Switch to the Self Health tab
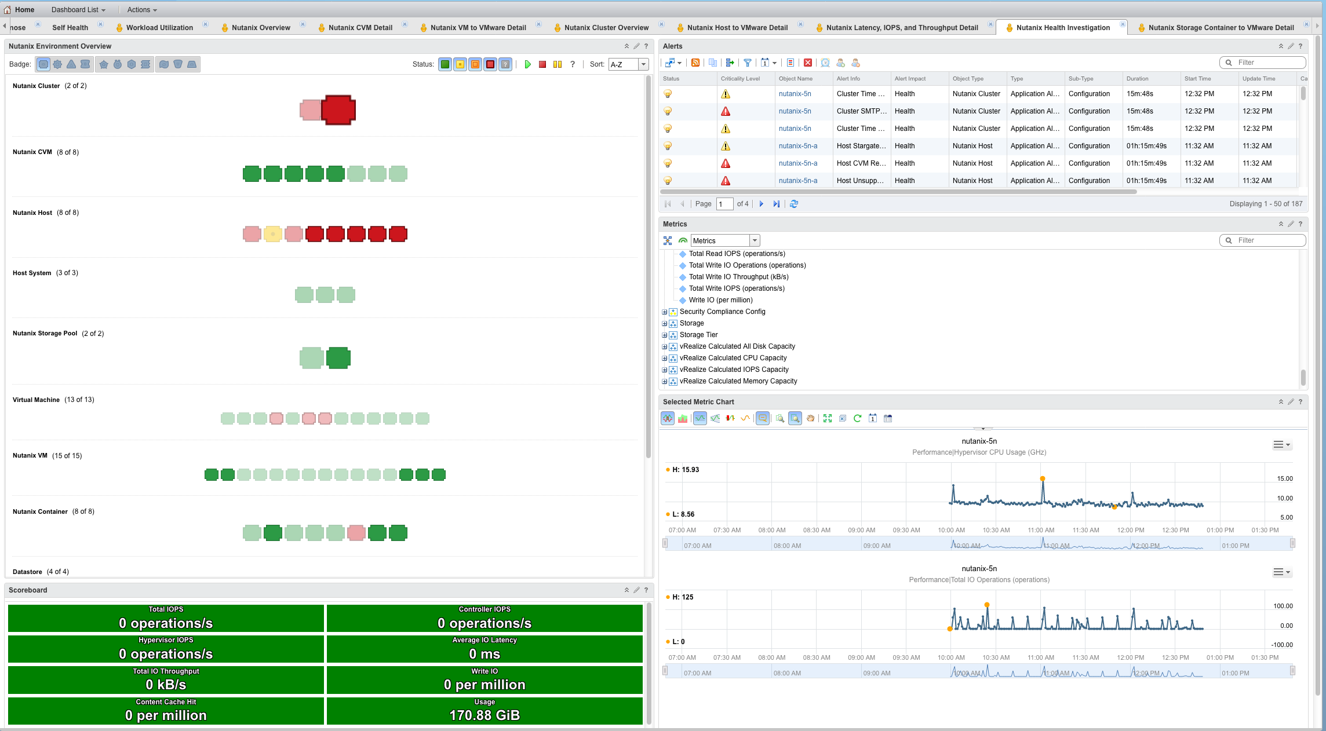The height and width of the screenshot is (731, 1326). pos(70,27)
